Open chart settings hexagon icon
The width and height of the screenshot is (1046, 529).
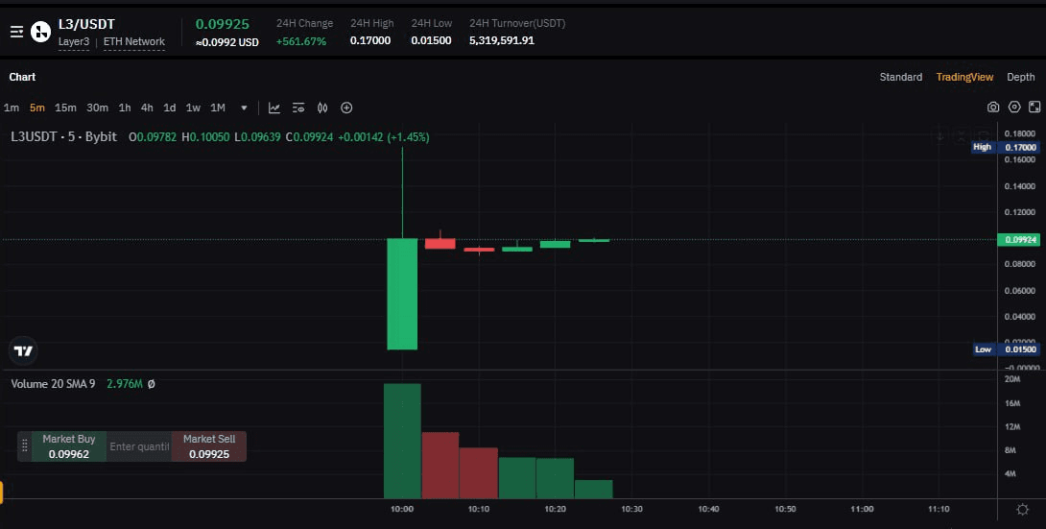point(1014,107)
